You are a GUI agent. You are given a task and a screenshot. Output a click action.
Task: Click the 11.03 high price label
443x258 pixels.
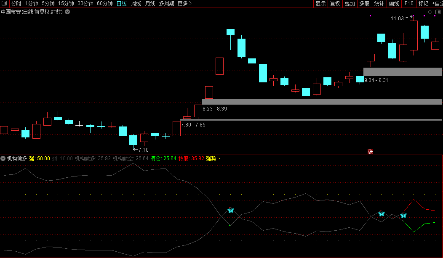click(x=397, y=18)
